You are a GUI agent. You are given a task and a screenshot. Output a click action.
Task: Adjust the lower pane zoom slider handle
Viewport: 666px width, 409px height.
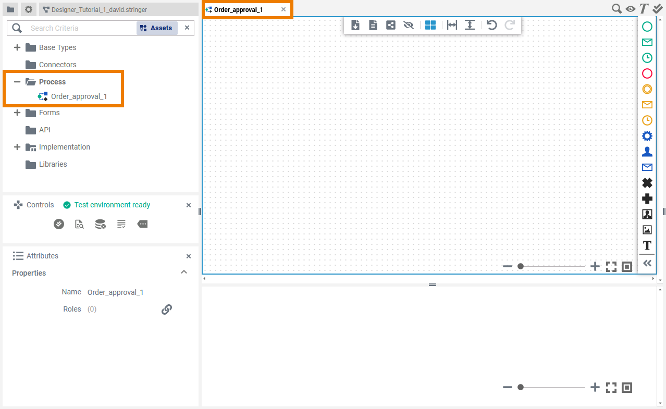click(521, 387)
